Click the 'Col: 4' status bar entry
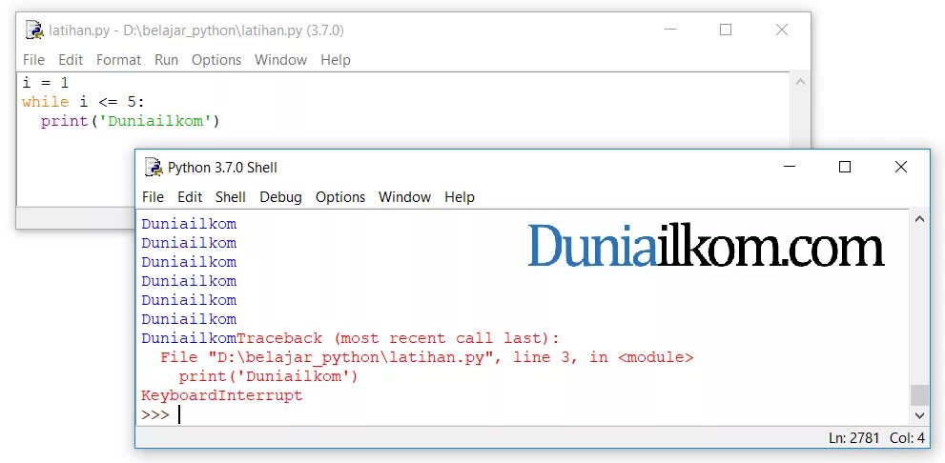 pyautogui.click(x=907, y=437)
